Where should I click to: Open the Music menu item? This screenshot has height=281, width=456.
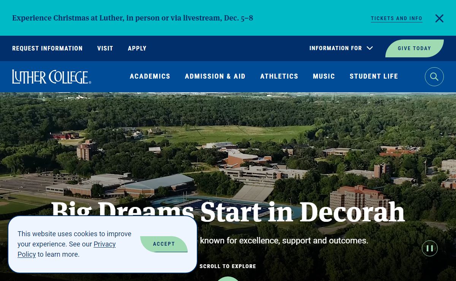click(x=324, y=76)
